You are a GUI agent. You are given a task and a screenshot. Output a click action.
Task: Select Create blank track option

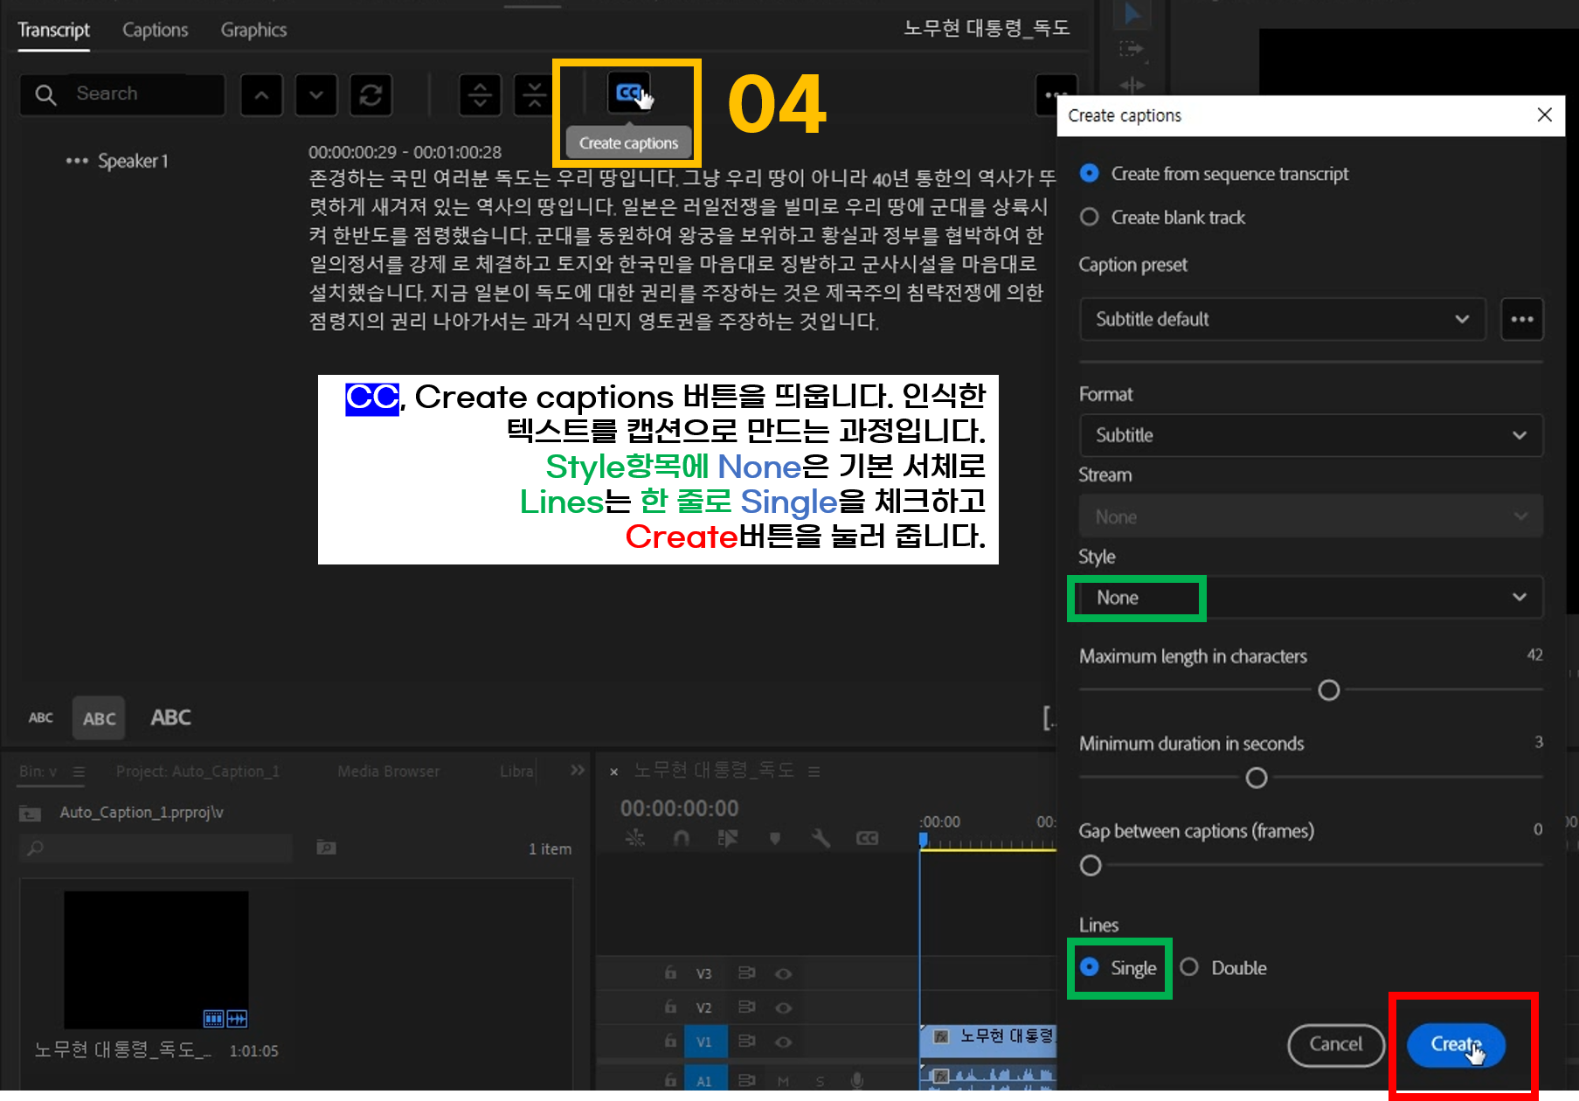(1090, 217)
